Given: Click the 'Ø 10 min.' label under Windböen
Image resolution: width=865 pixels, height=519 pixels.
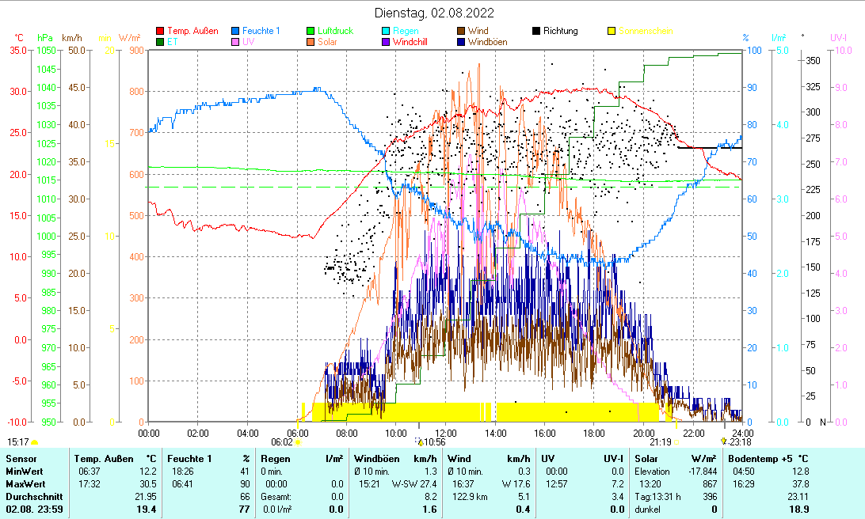Looking at the screenshot, I should click(x=372, y=472).
